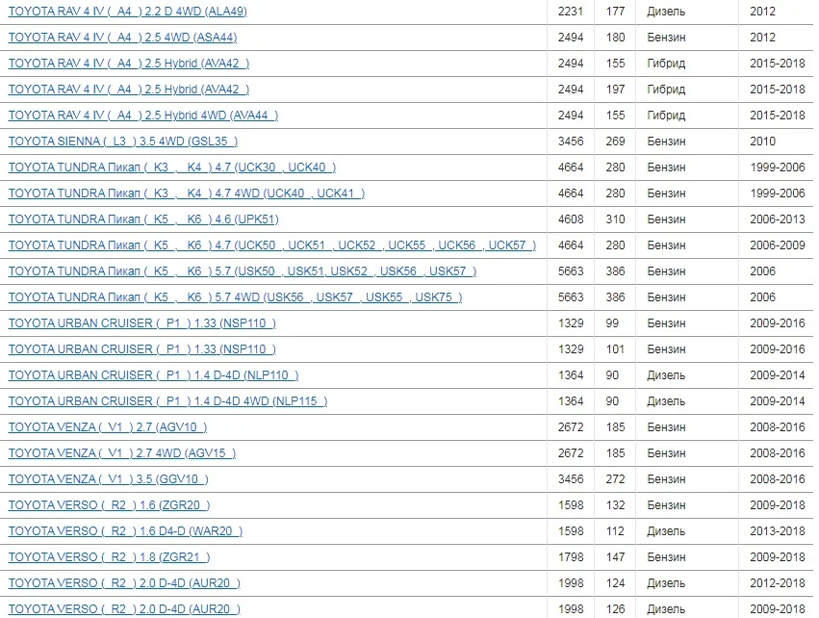The height and width of the screenshot is (618, 819).
Task: Click the year range 2006-2013
Action: (x=778, y=219)
